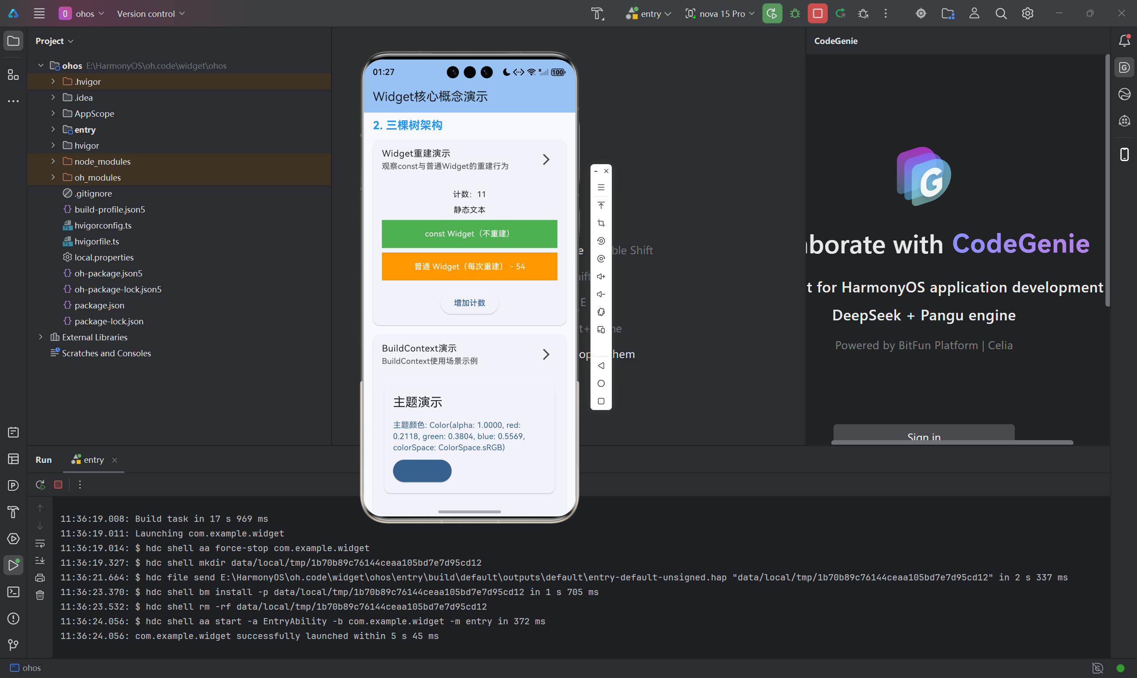Expand the External Libraries node
The width and height of the screenshot is (1137, 678).
coord(41,337)
